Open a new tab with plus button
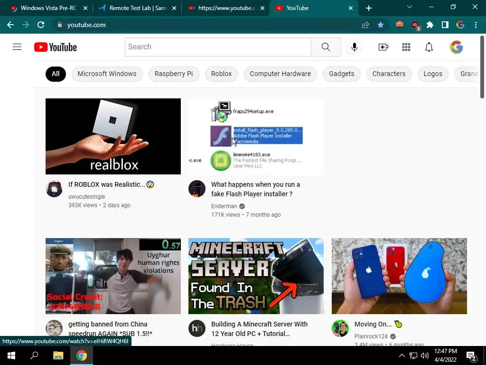 click(x=368, y=8)
